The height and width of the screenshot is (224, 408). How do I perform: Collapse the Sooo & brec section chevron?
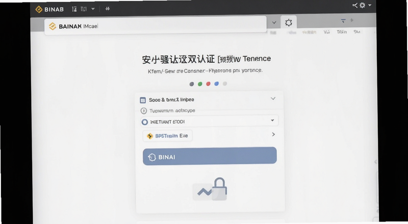tap(273, 98)
